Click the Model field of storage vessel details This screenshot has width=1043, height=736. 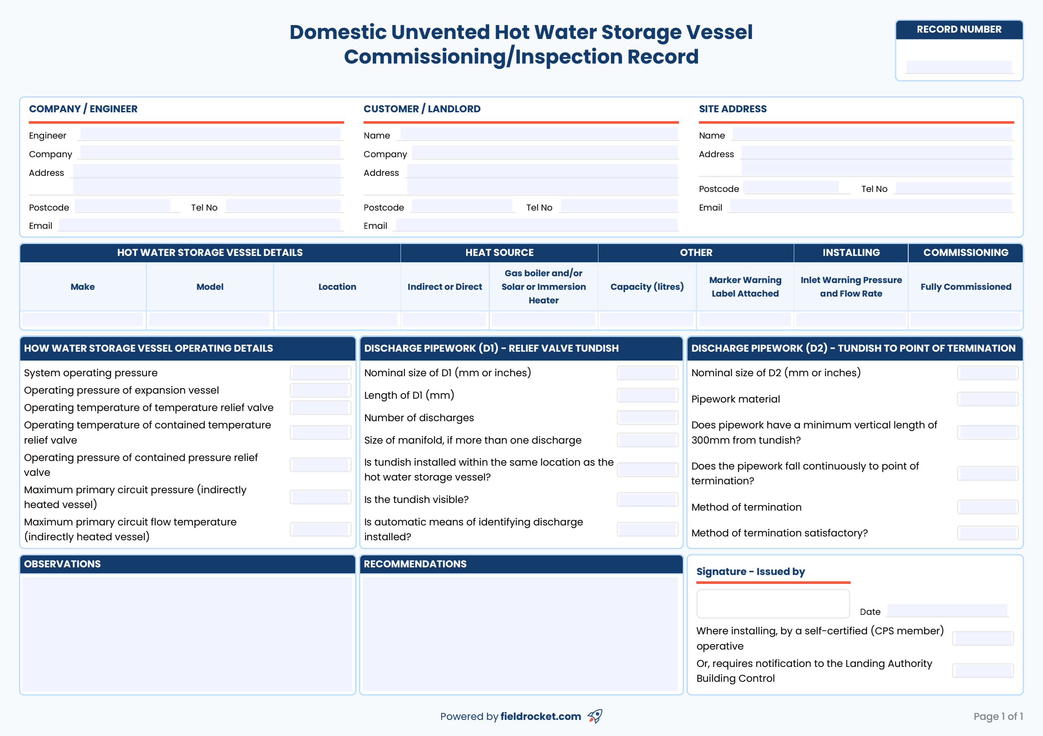[209, 319]
